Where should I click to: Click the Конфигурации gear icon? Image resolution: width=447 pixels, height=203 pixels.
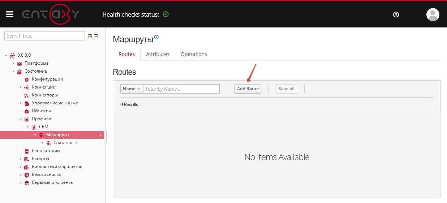26,79
